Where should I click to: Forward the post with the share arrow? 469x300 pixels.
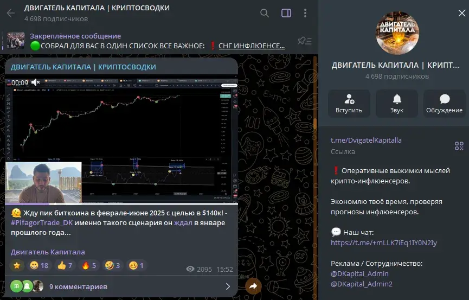[253, 286]
